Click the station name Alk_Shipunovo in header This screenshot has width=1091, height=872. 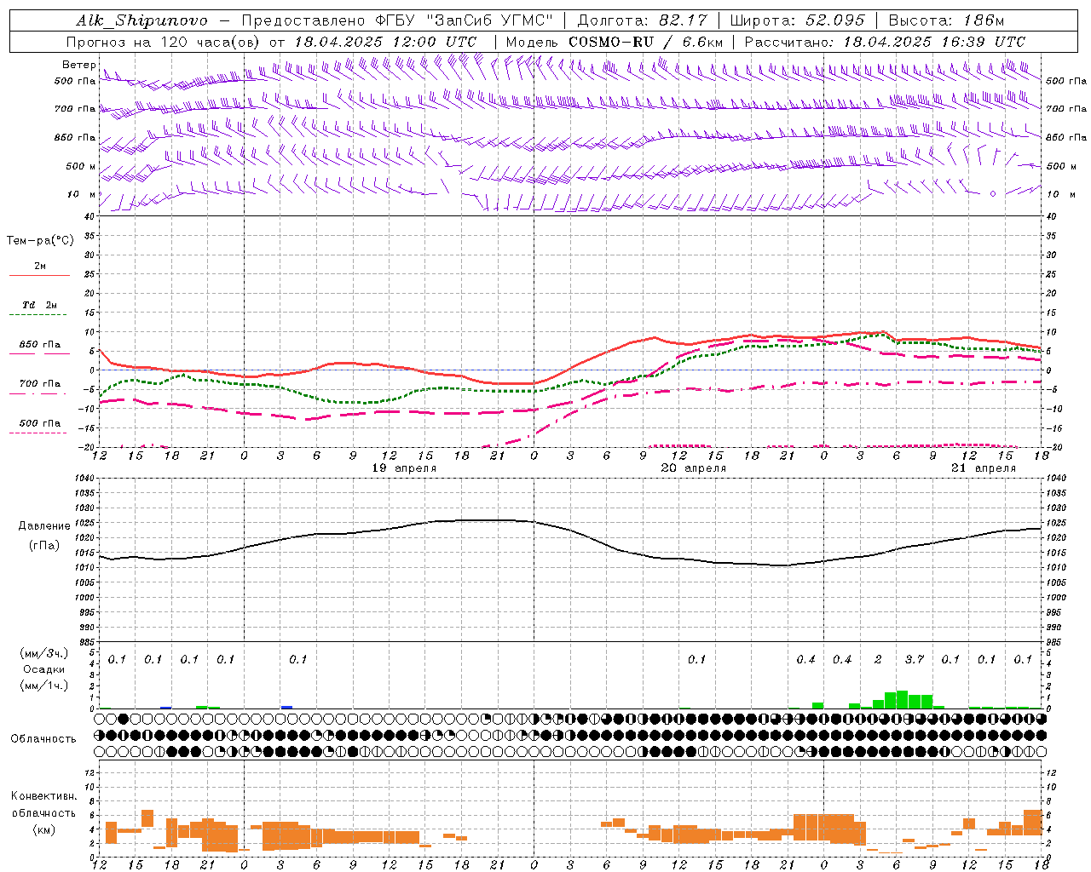tap(142, 20)
